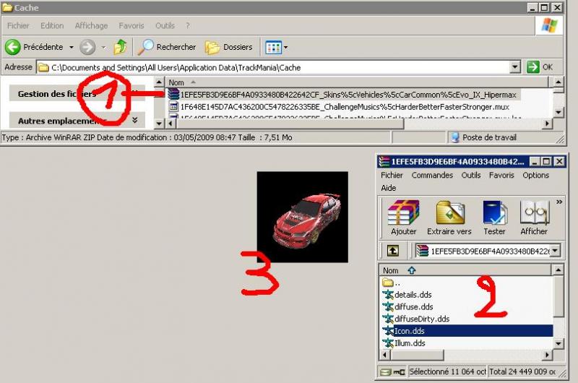Click the key password icon in WinRAR status bar
The height and width of the screenshot is (383, 578).
pyautogui.click(x=399, y=372)
